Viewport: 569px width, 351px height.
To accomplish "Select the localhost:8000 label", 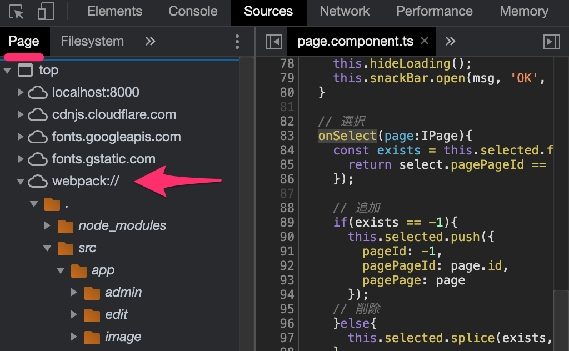I will pyautogui.click(x=96, y=92).
